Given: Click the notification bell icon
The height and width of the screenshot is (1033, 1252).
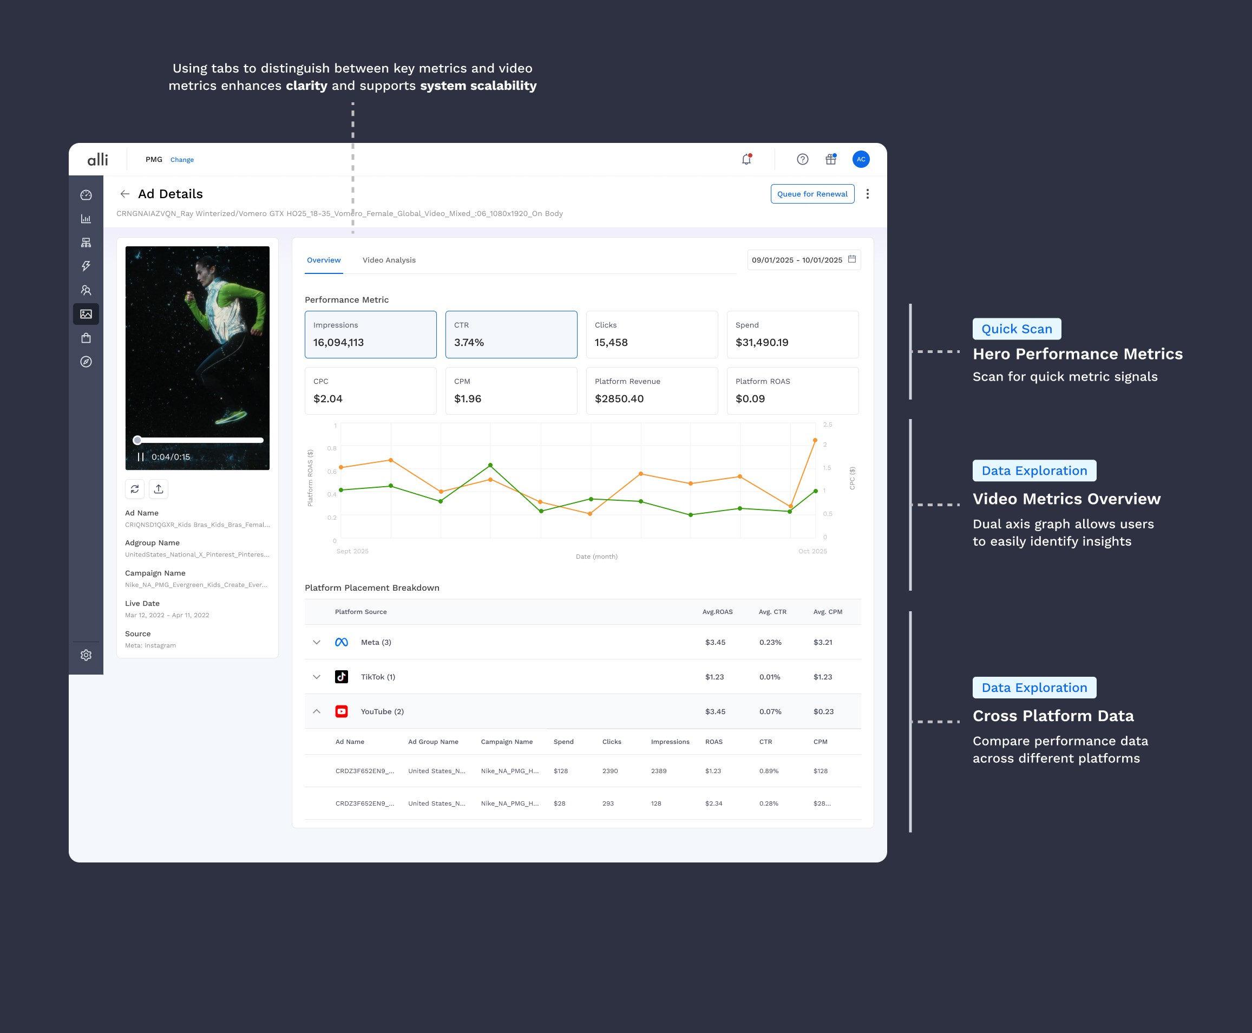Looking at the screenshot, I should click(x=746, y=160).
